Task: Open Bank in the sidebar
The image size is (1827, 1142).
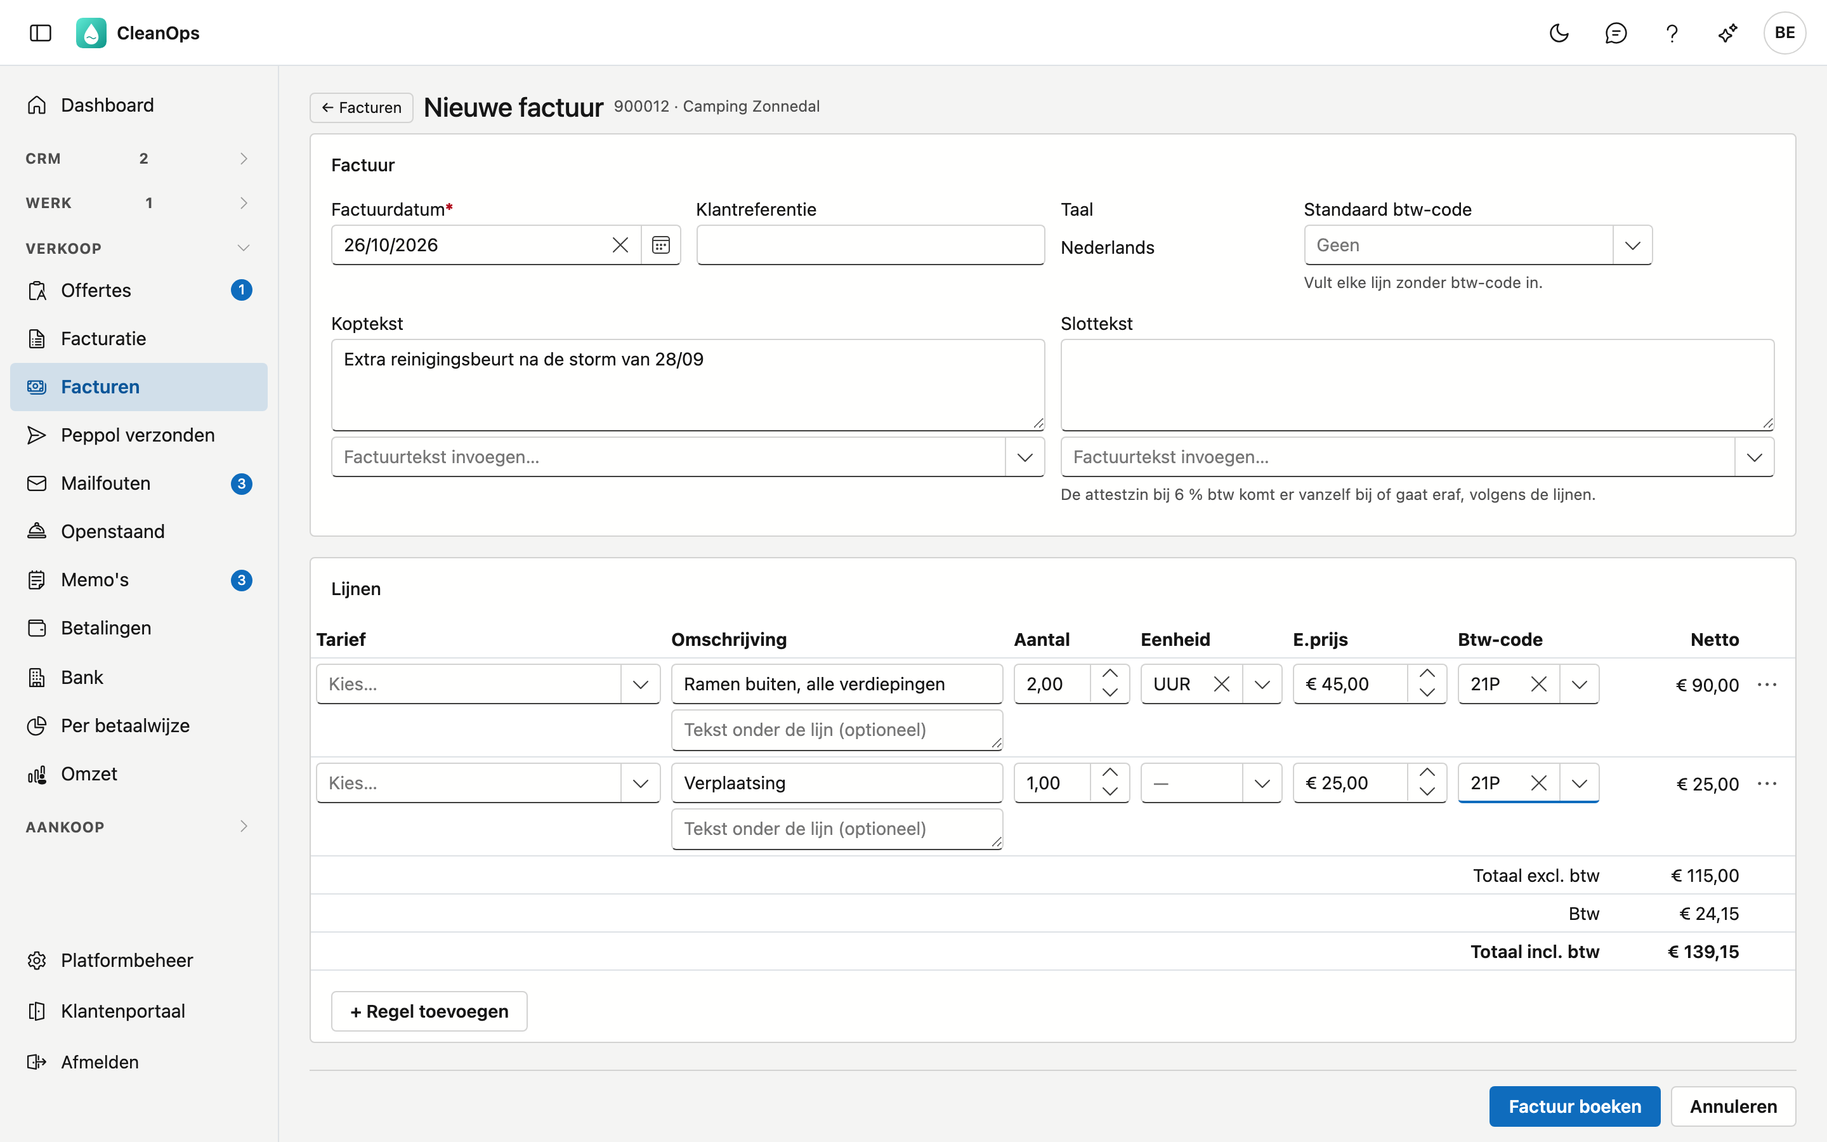Action: [139, 678]
